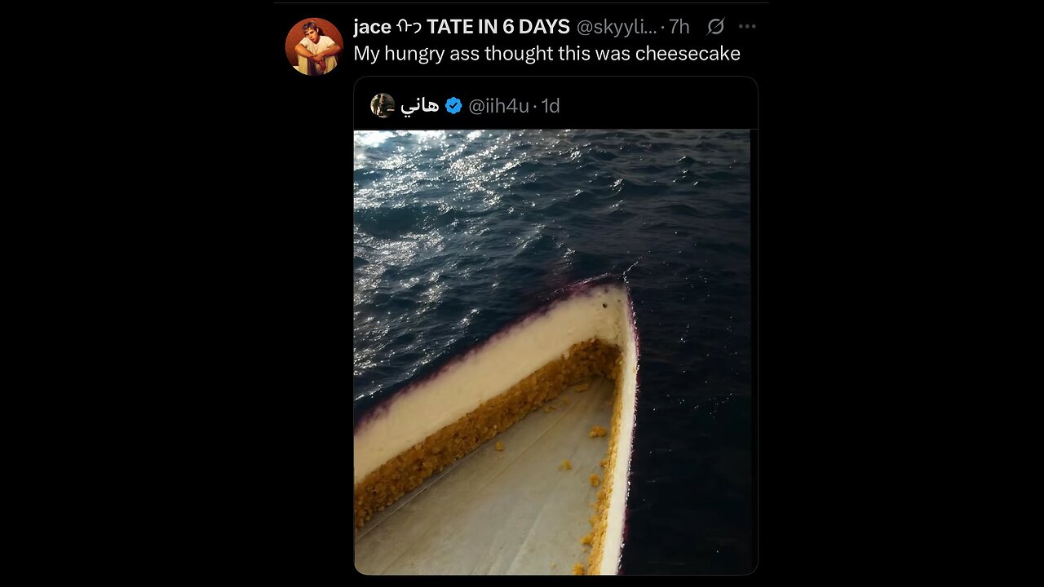This screenshot has width=1044, height=587.
Task: Open jace's round profile avatar
Action: [314, 46]
